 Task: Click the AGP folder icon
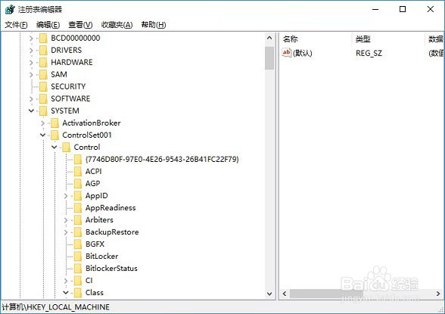78,184
